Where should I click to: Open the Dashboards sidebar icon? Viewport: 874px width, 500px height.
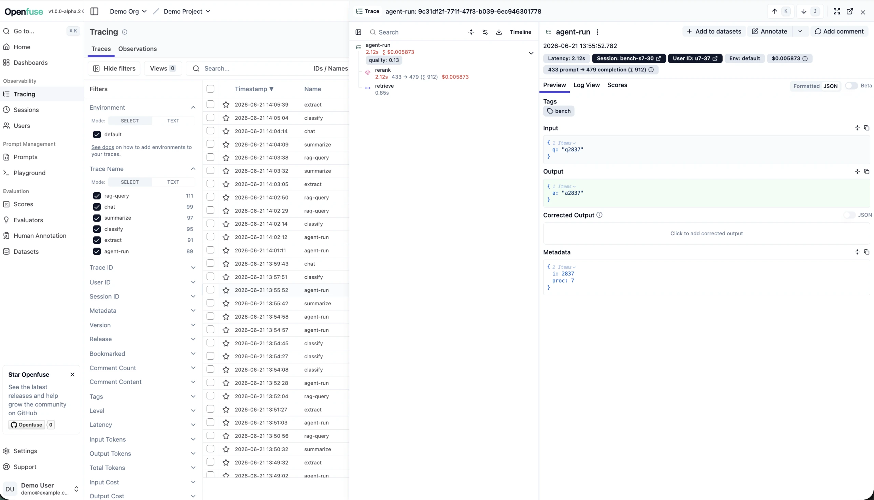(x=6, y=62)
